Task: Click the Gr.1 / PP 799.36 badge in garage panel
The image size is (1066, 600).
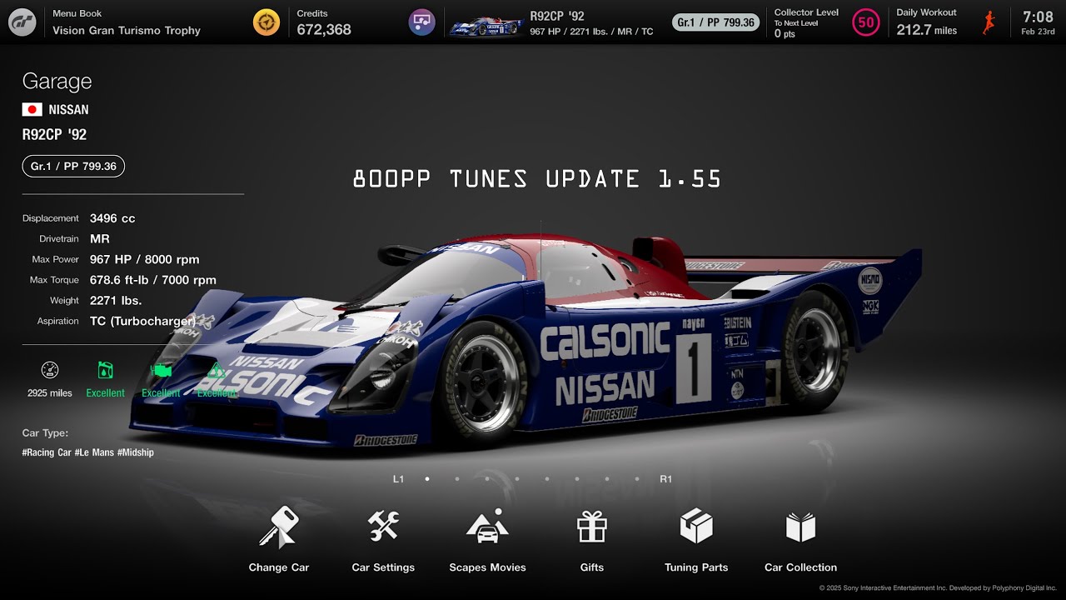Action: (73, 167)
